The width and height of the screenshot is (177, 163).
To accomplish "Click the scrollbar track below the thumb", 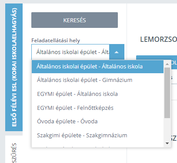I will (167, 129).
